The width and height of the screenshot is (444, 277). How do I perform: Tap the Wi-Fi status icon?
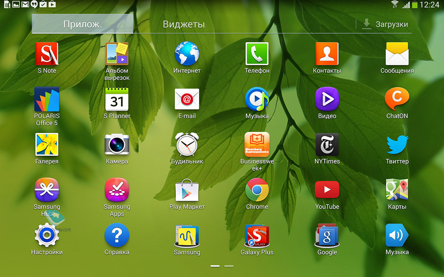[395, 5]
